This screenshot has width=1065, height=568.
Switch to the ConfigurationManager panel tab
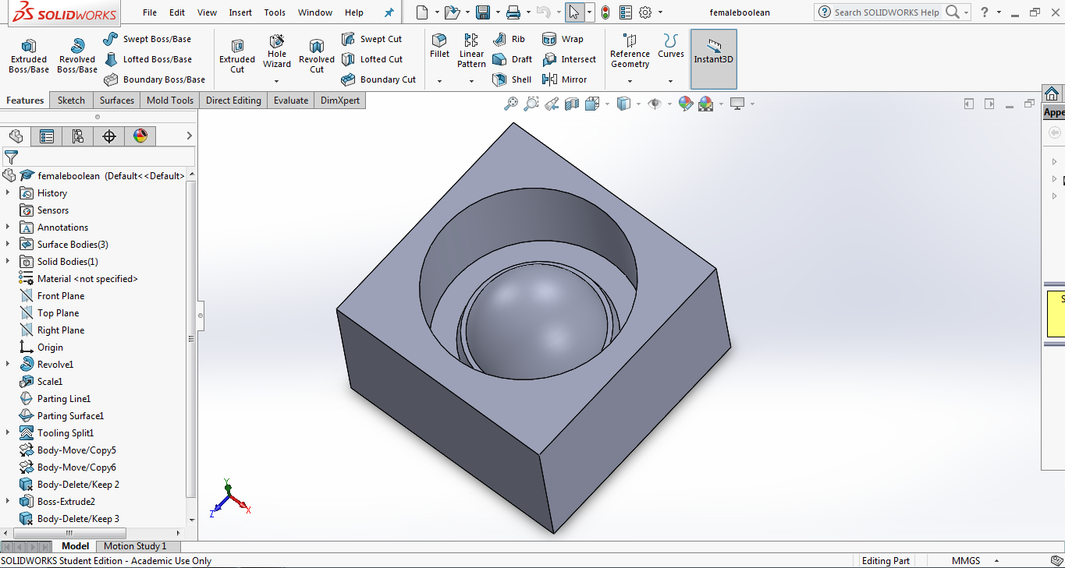tap(78, 136)
